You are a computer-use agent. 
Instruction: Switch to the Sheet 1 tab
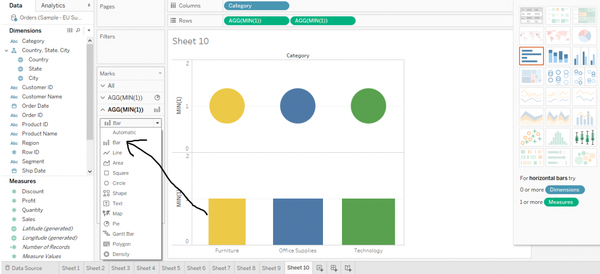[70, 268]
